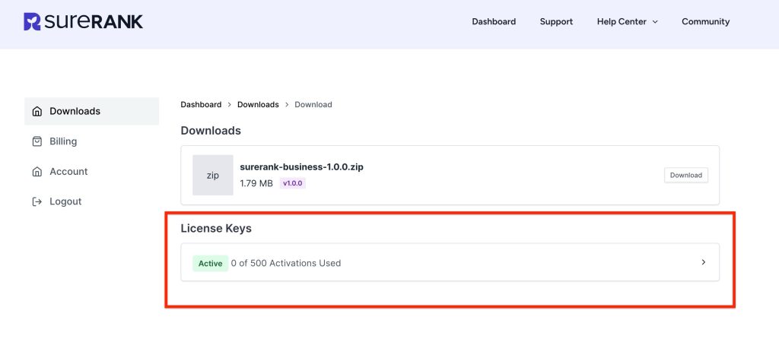Viewport: 779px width, 358px height.
Task: Open the Help Center menu in top navigation
Action: click(x=622, y=21)
